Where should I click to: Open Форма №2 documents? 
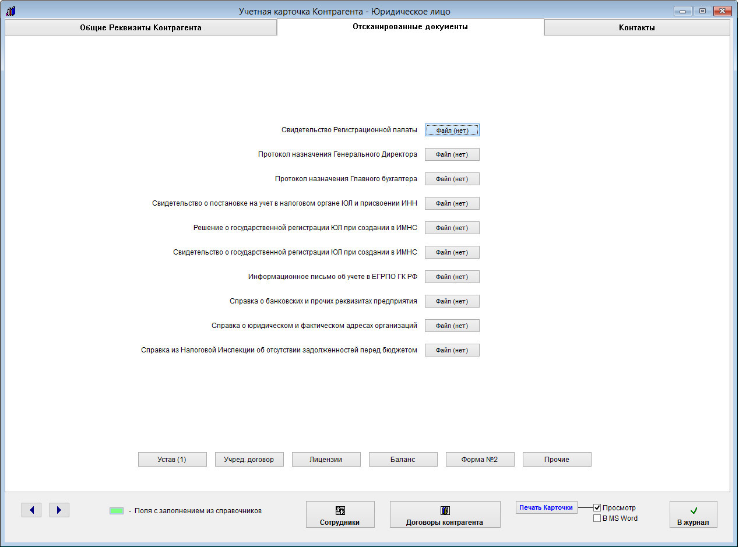[x=480, y=460]
